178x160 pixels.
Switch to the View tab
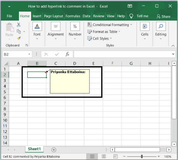point(111,16)
